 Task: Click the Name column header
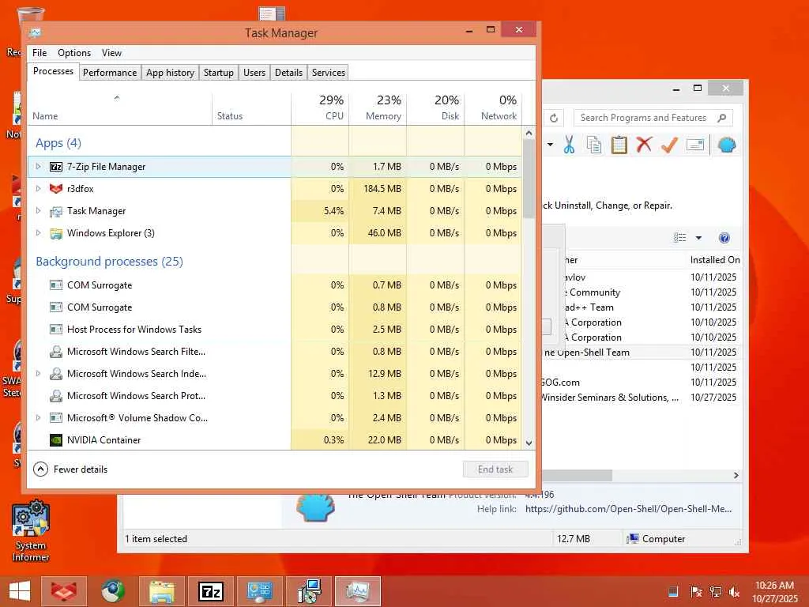(120, 108)
